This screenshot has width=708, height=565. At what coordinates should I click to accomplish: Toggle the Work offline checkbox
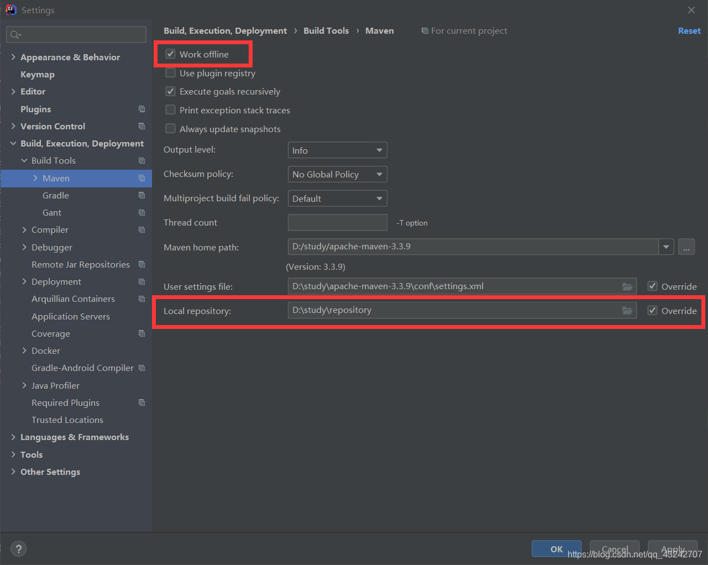[x=170, y=54]
